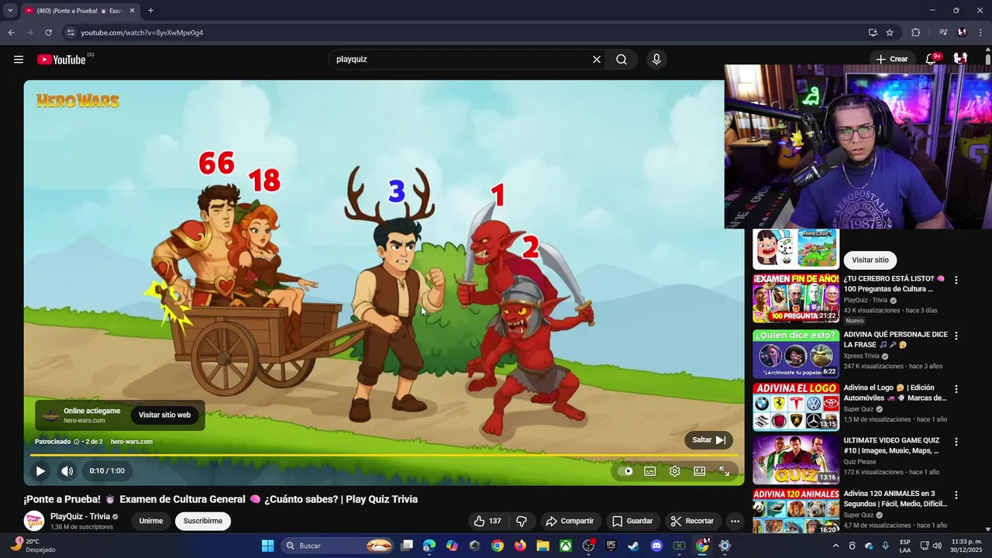Switch to theater mode

(x=700, y=471)
